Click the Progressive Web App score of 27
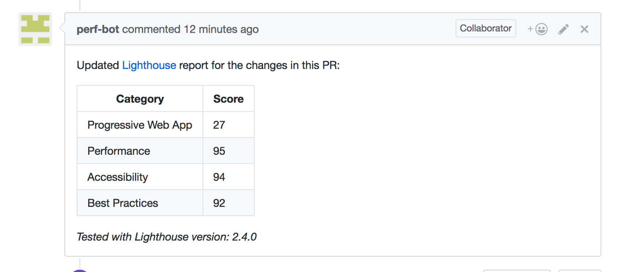632x272 pixels. (219, 125)
